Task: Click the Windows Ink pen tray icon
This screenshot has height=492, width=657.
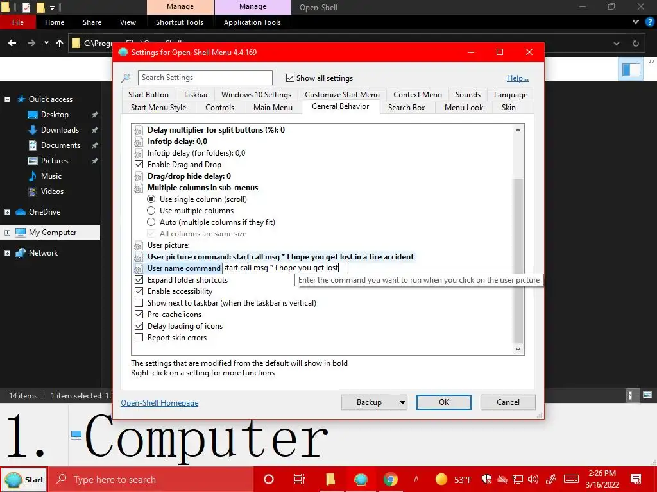Action: click(x=551, y=479)
